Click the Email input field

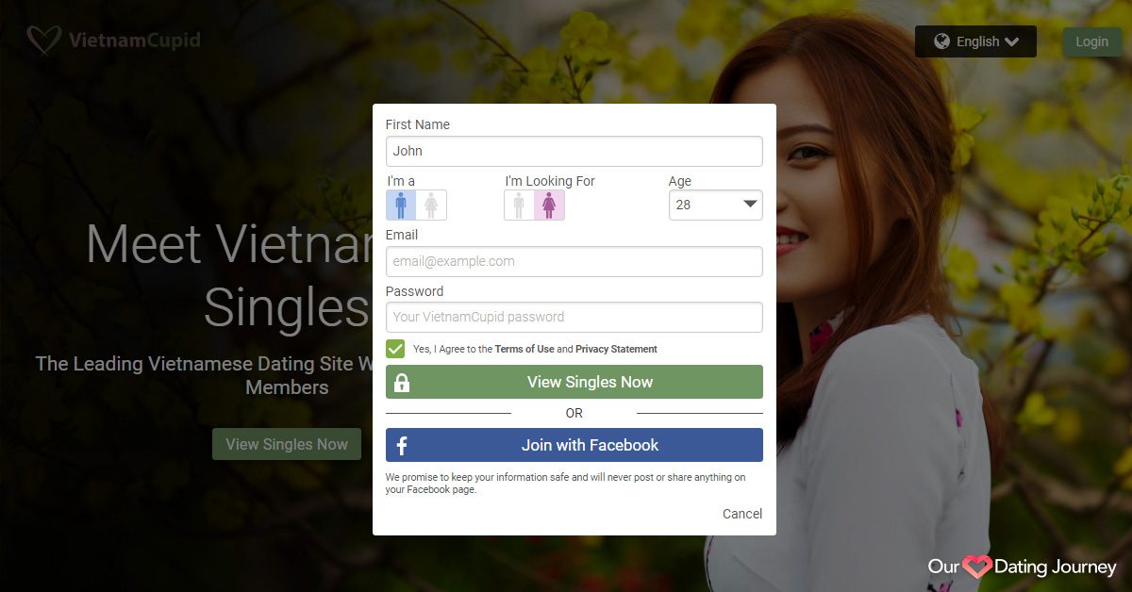[574, 261]
